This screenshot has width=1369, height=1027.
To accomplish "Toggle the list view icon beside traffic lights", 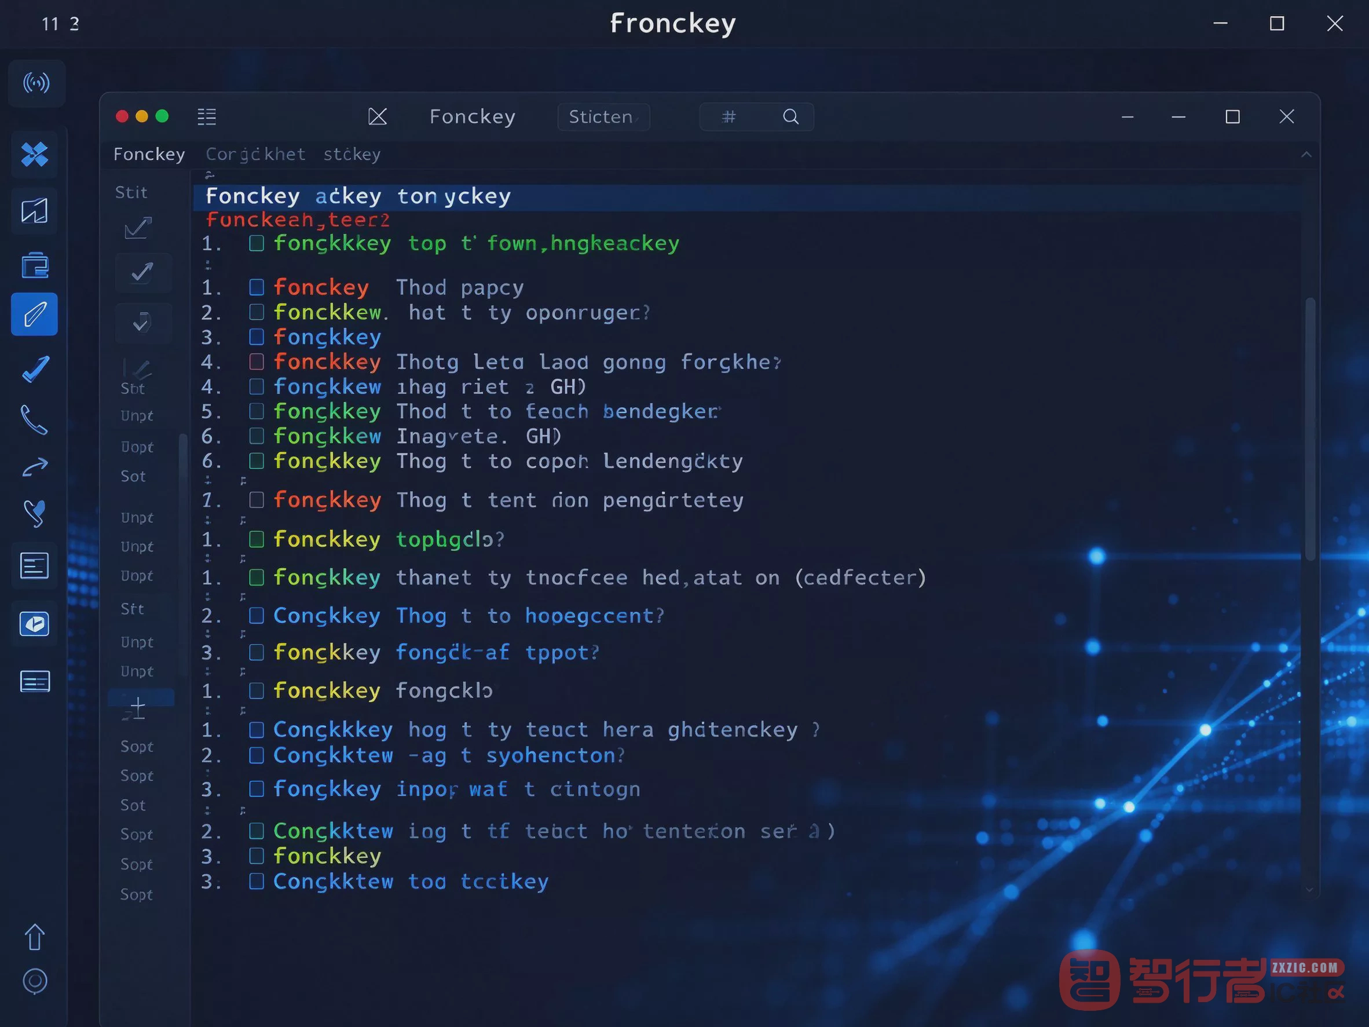I will tap(207, 116).
